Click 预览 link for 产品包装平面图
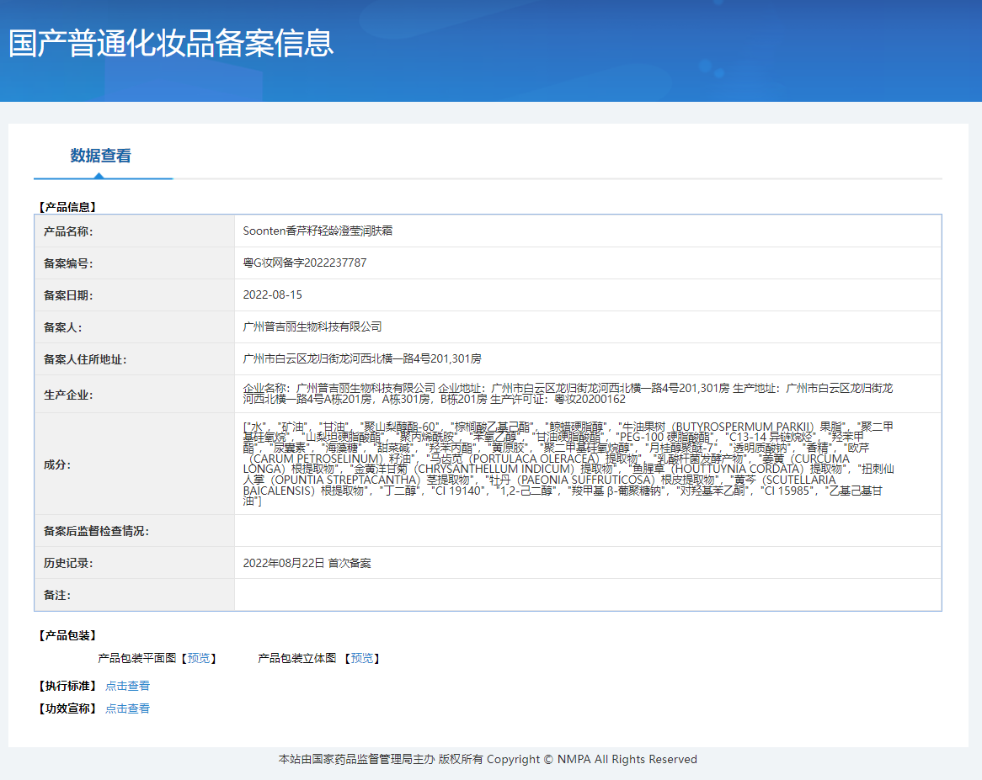The width and height of the screenshot is (982, 780). point(200,658)
